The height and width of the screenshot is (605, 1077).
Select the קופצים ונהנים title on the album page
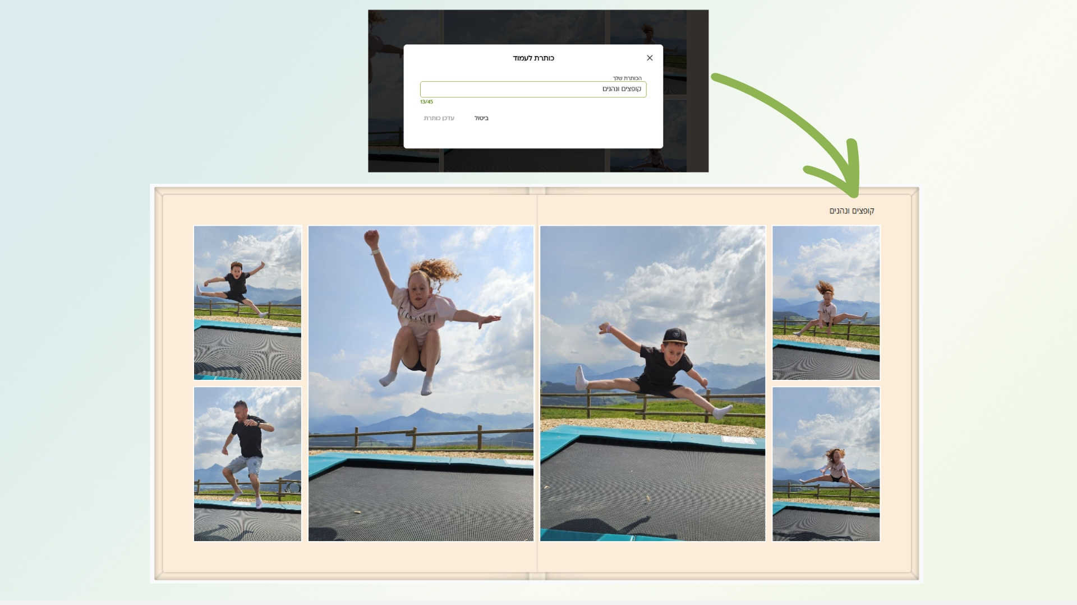(x=852, y=211)
